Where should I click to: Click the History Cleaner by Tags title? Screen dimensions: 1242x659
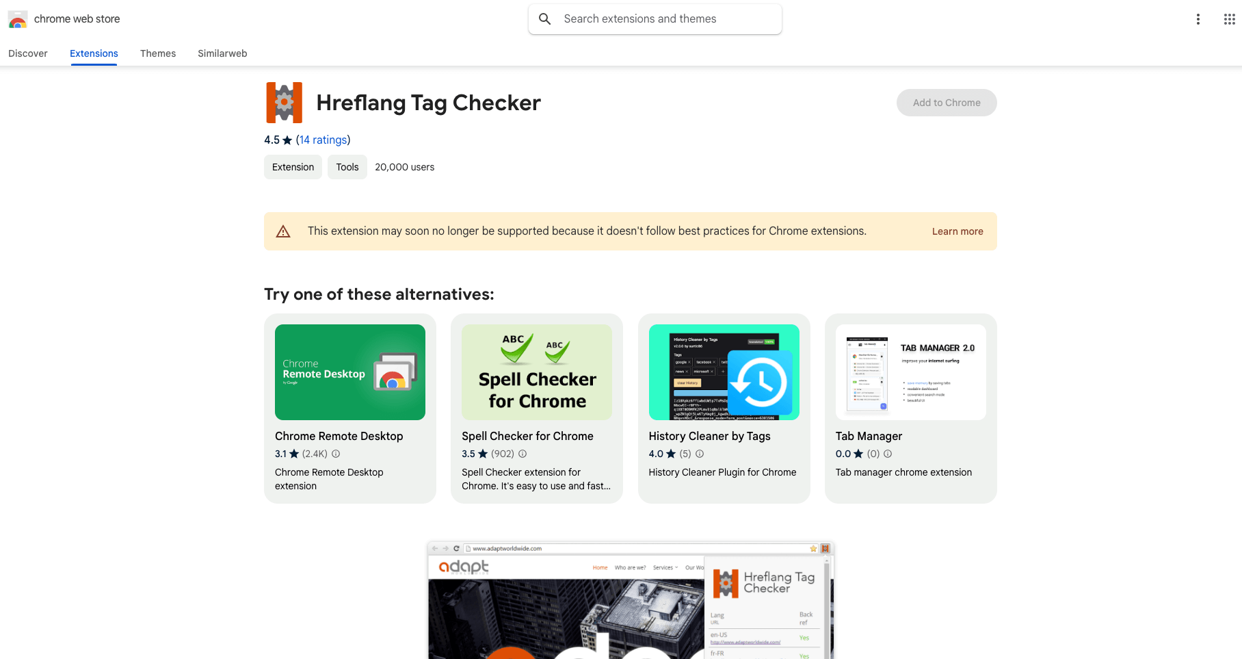tap(710, 436)
